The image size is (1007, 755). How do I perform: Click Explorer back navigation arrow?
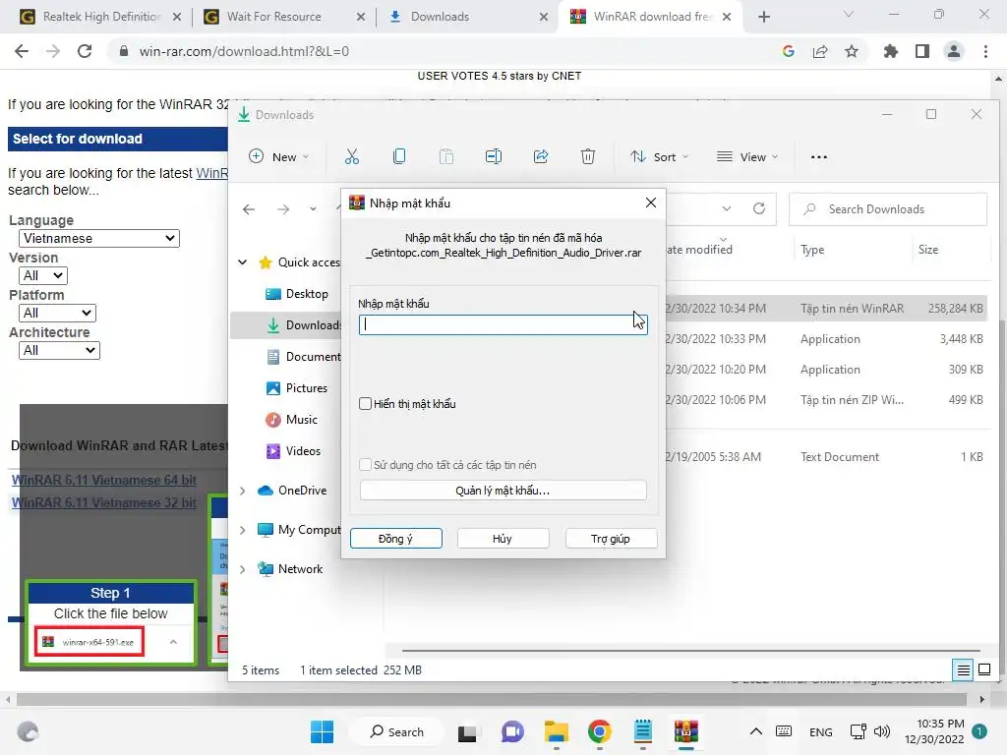pos(249,209)
